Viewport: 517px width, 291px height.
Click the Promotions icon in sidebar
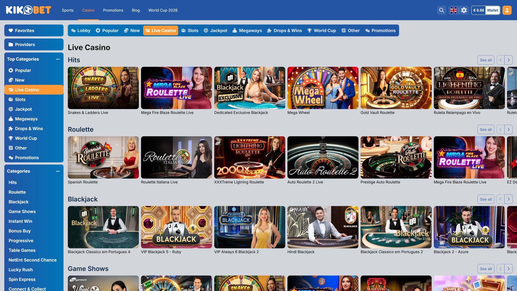pyautogui.click(x=11, y=158)
